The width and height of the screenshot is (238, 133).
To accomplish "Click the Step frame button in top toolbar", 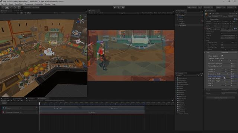I will (123, 7).
